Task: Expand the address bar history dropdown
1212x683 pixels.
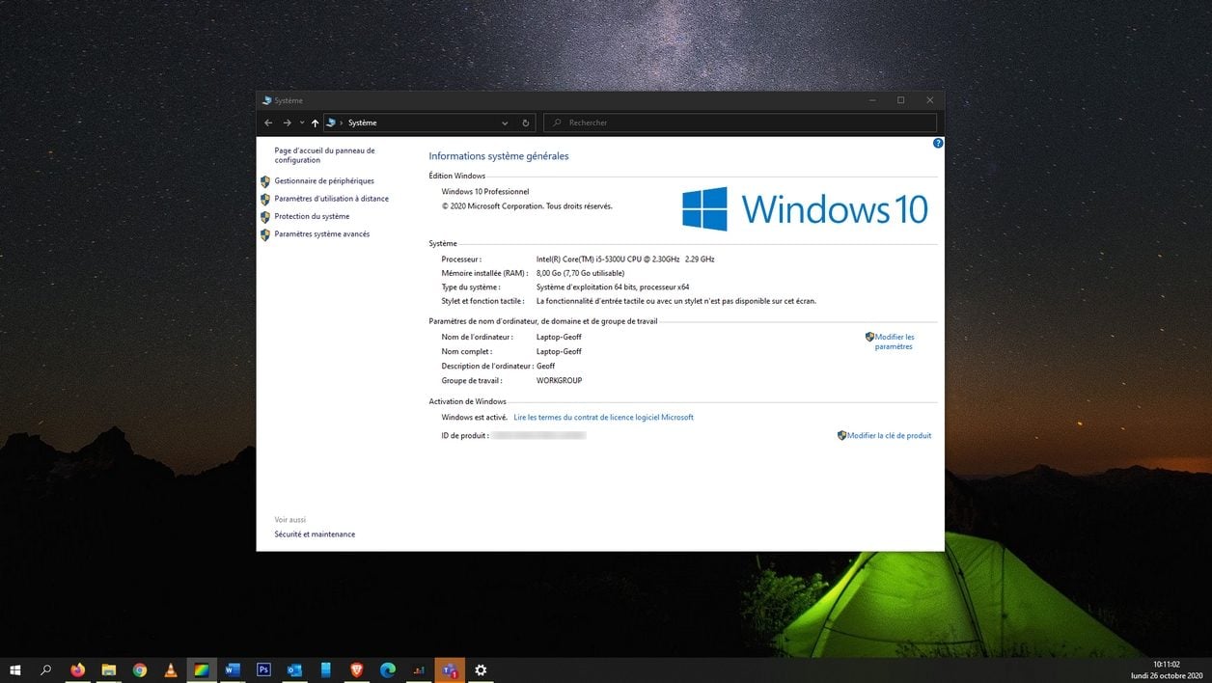Action: coord(505,123)
